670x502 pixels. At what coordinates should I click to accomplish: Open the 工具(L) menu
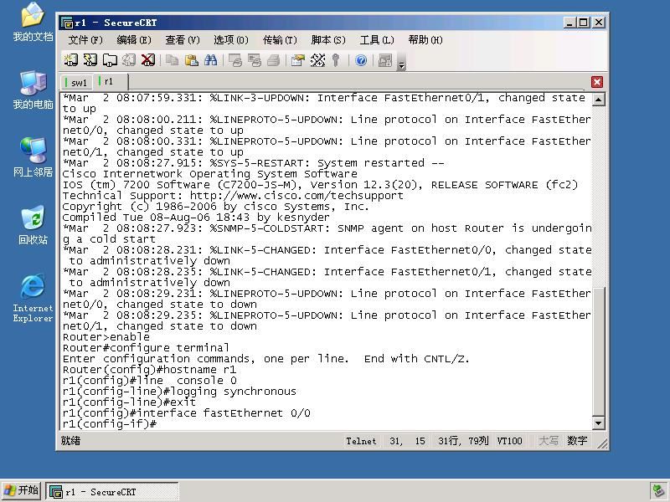(x=376, y=40)
